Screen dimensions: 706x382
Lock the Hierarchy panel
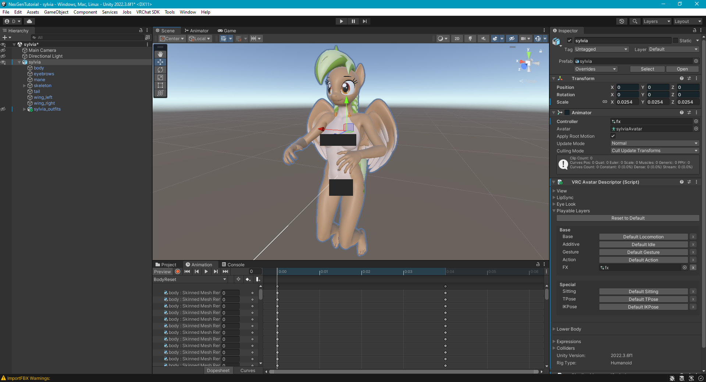click(x=140, y=30)
